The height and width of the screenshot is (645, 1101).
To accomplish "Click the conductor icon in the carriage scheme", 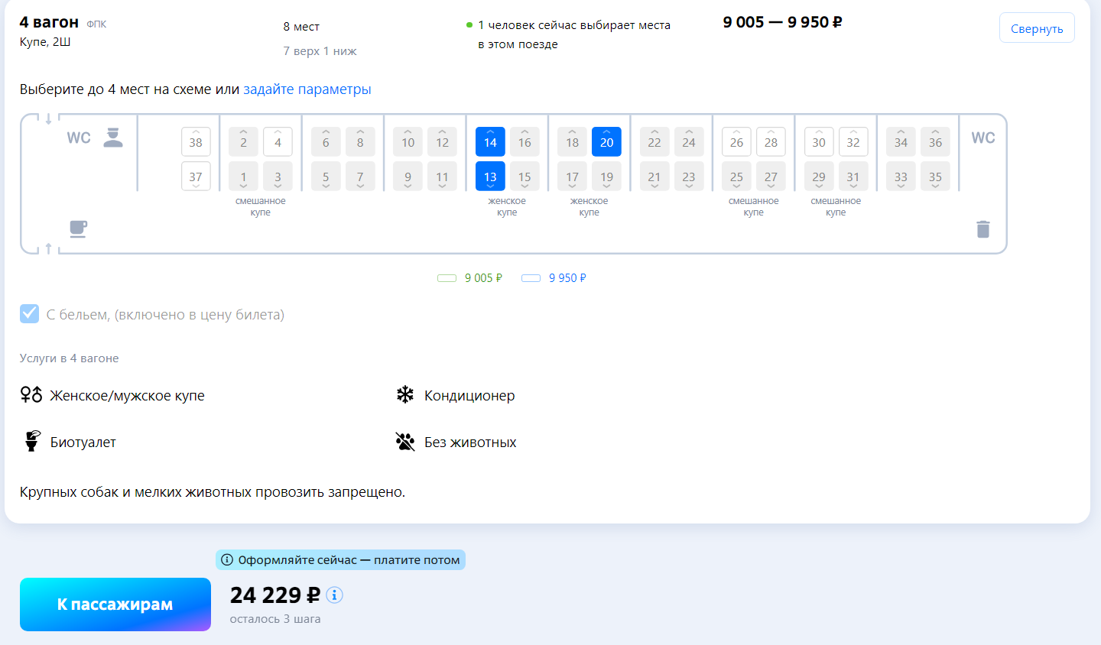I will click(113, 138).
